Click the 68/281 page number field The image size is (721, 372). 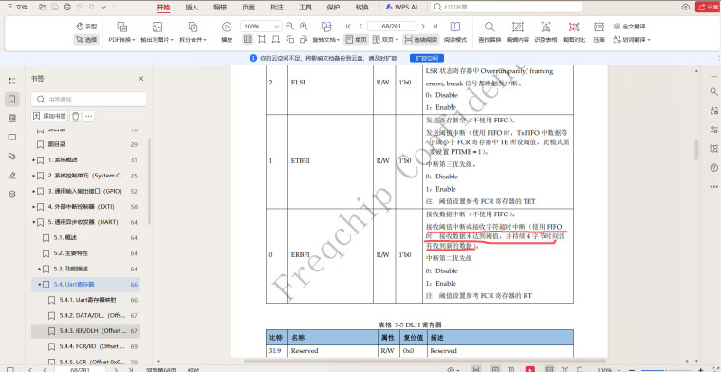(x=392, y=27)
